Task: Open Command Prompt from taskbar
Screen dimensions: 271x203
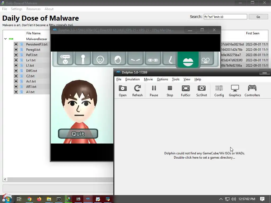Action: coord(59,199)
